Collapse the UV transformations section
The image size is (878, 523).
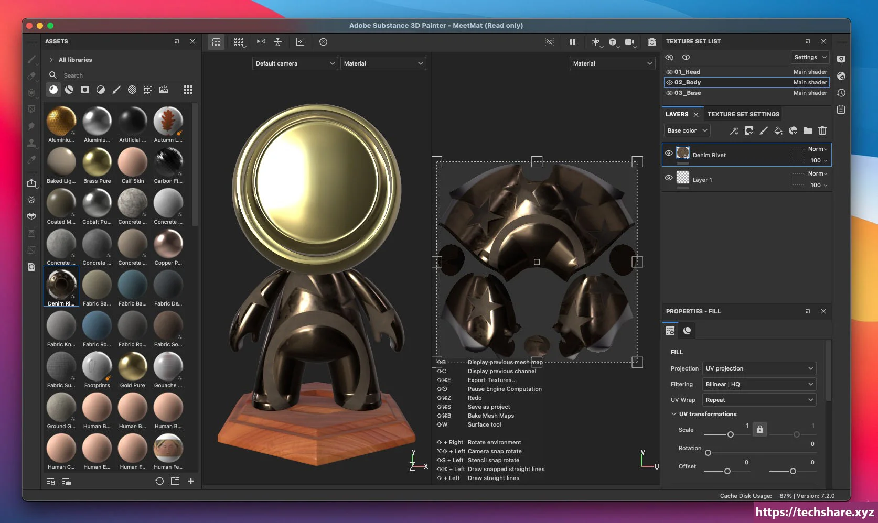pos(674,414)
